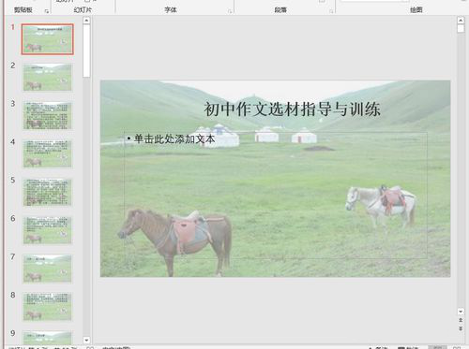Open the 段落 paragraph dialog launcher
Image resolution: width=469 pixels, height=349 pixels.
click(x=331, y=11)
